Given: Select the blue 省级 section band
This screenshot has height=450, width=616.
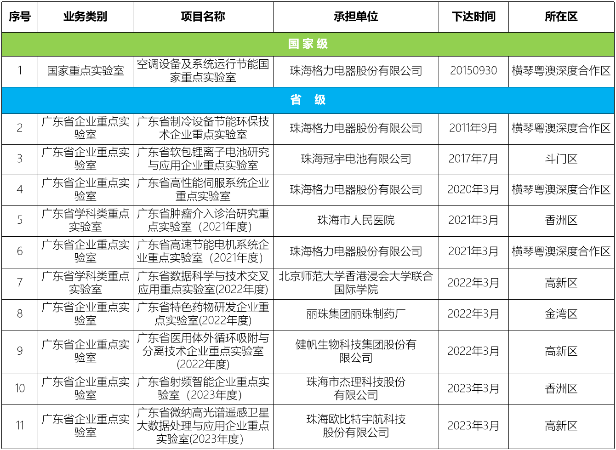Looking at the screenshot, I should 308,100.
